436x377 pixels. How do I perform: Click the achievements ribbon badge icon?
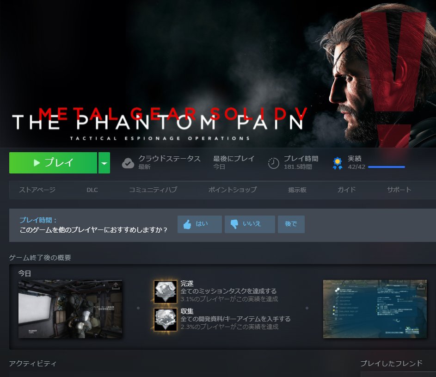pos(338,163)
